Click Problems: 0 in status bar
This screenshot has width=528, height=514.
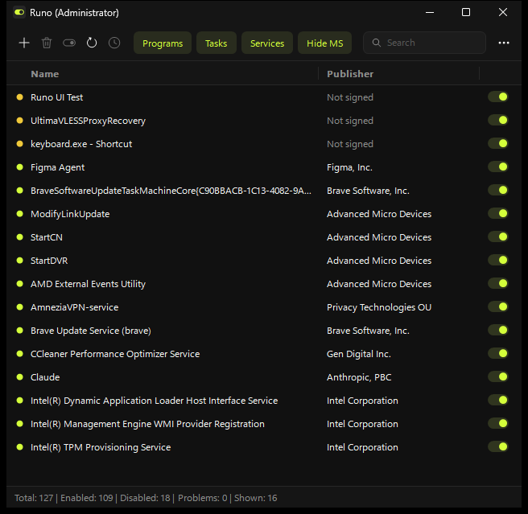coord(202,498)
